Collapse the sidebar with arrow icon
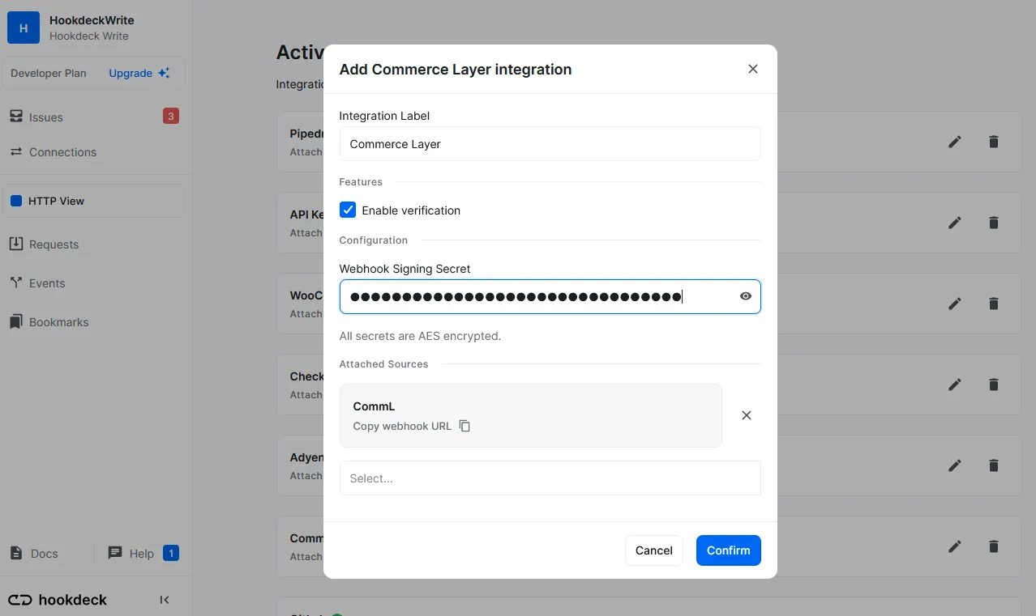This screenshot has width=1036, height=616. click(165, 600)
